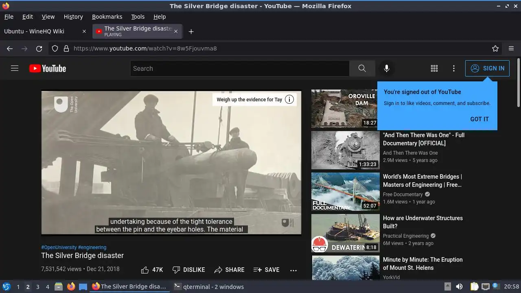Like the video with thumbs up
This screenshot has width=521, height=293.
pos(152,270)
